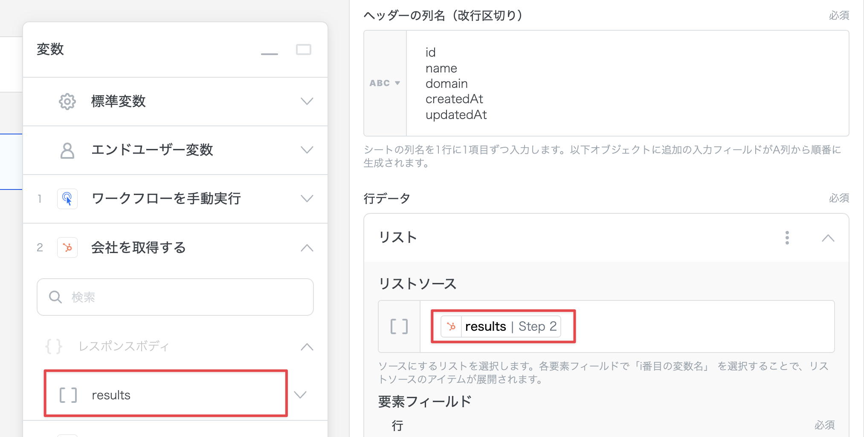Click into the header column names textarea

627,83
